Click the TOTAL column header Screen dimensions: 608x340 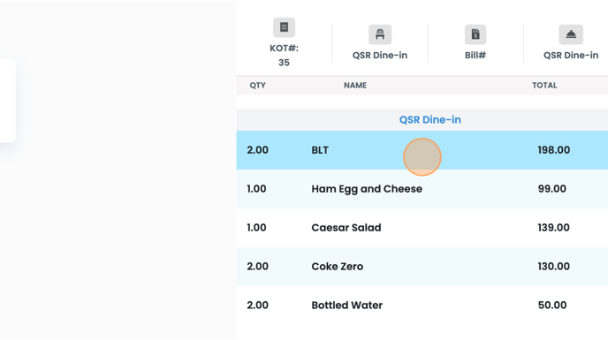[544, 86]
